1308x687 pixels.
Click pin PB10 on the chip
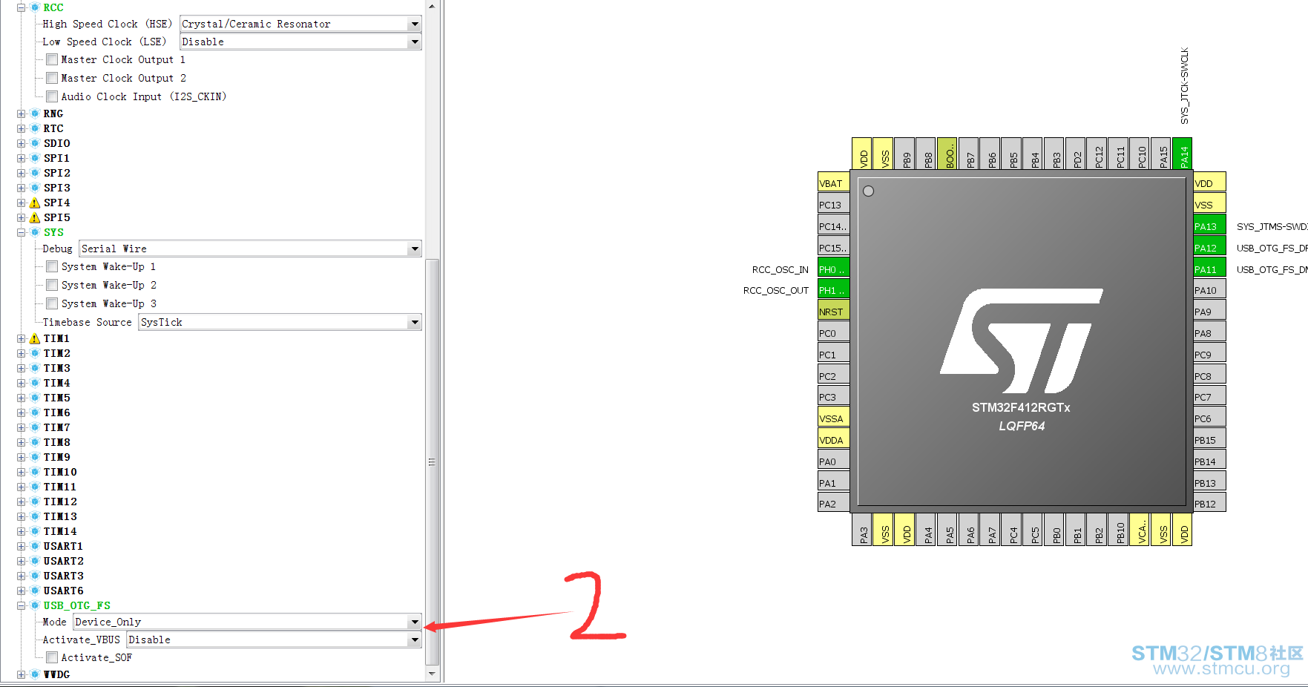(x=1118, y=529)
